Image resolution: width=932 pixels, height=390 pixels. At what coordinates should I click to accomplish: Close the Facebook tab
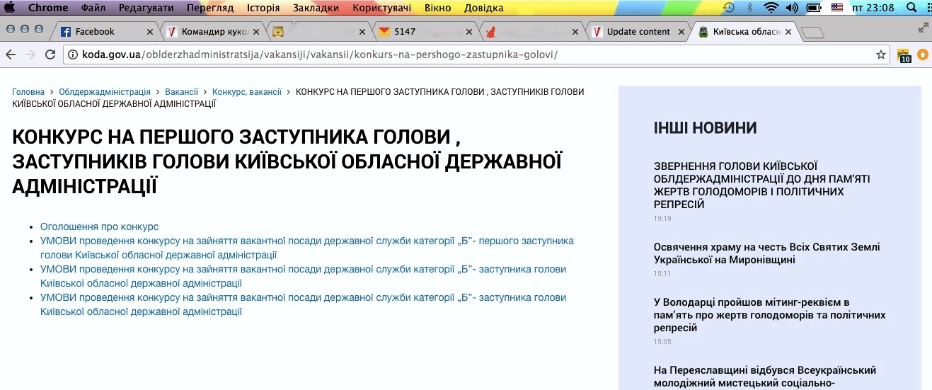[149, 32]
